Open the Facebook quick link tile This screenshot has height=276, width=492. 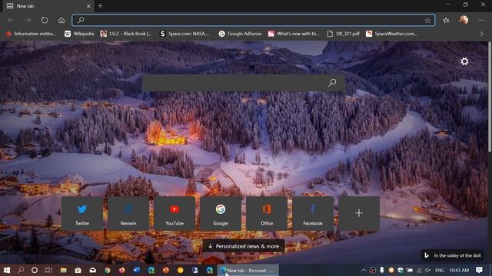pos(313,213)
